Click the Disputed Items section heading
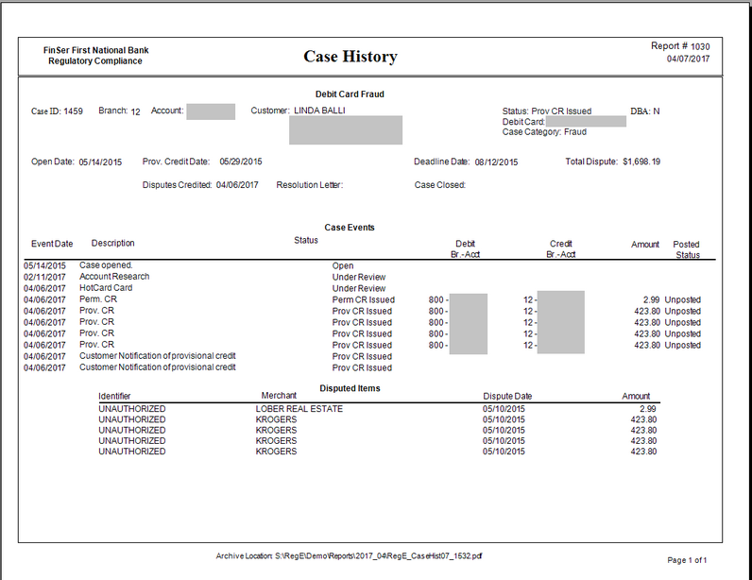This screenshot has width=752, height=580. point(350,388)
